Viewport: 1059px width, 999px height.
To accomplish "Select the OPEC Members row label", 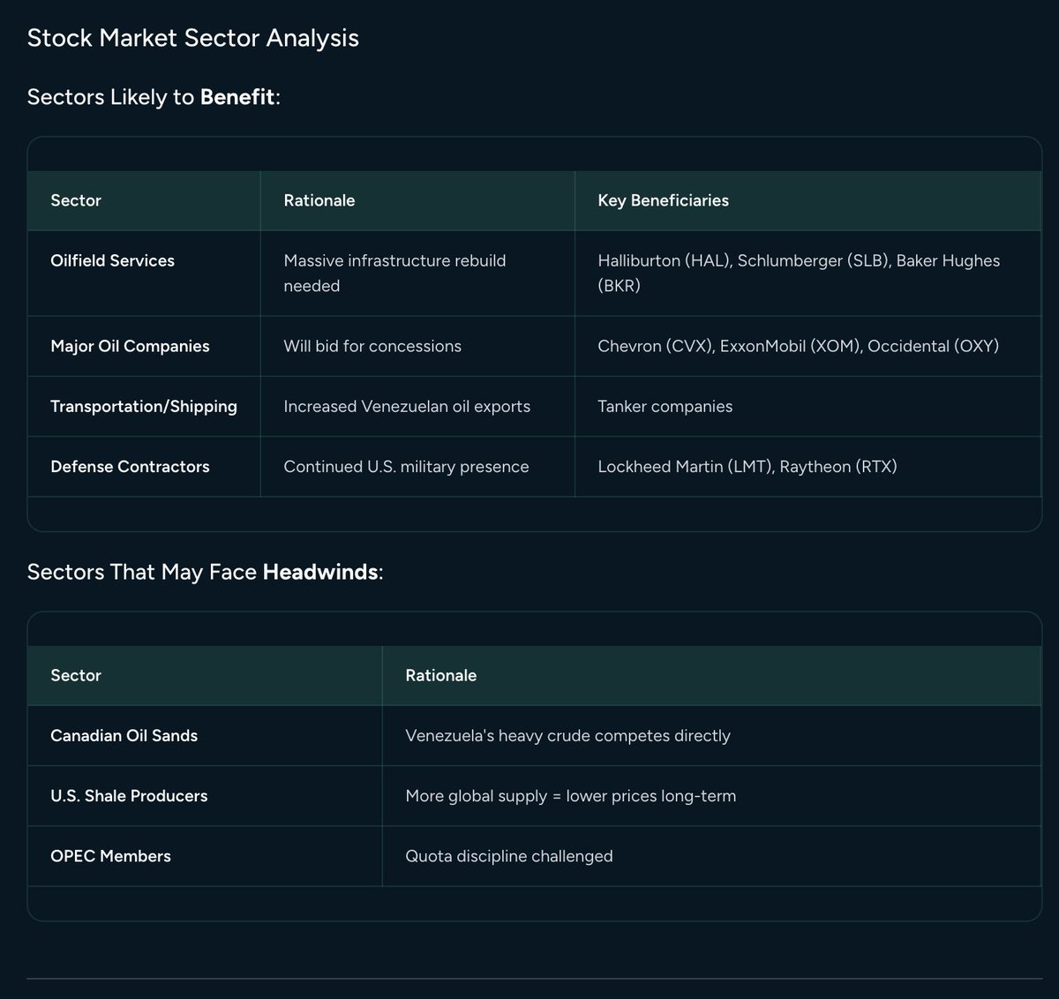I will [110, 855].
